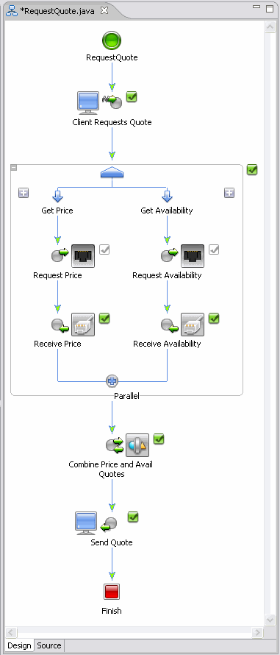Click Combine Price and Avail Quotes label
This screenshot has width=280, height=655.
[x=110, y=469]
